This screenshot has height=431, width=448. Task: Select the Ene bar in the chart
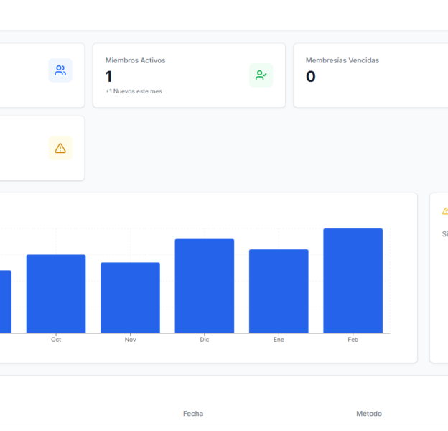279,291
